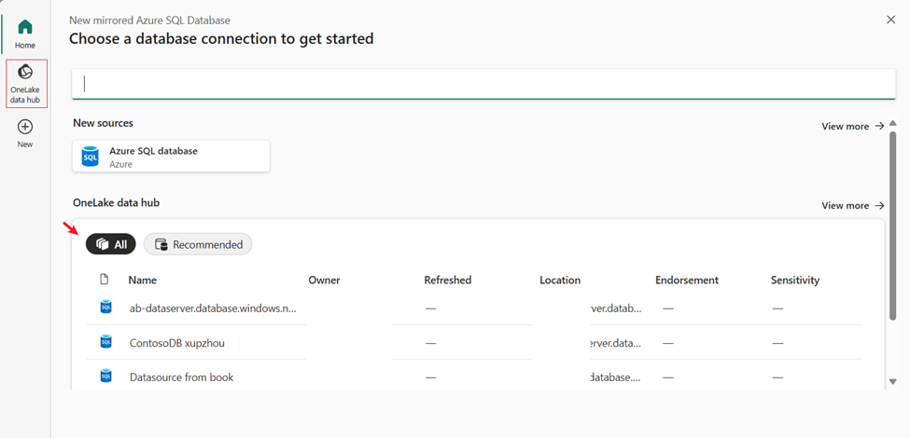The image size is (910, 438).
Task: Select the Azure SQL database source card
Action: 171,157
